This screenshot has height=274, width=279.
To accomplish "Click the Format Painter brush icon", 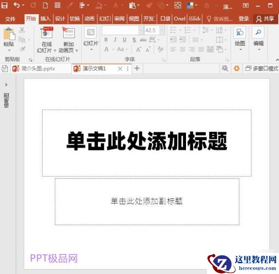I will pos(23,49).
